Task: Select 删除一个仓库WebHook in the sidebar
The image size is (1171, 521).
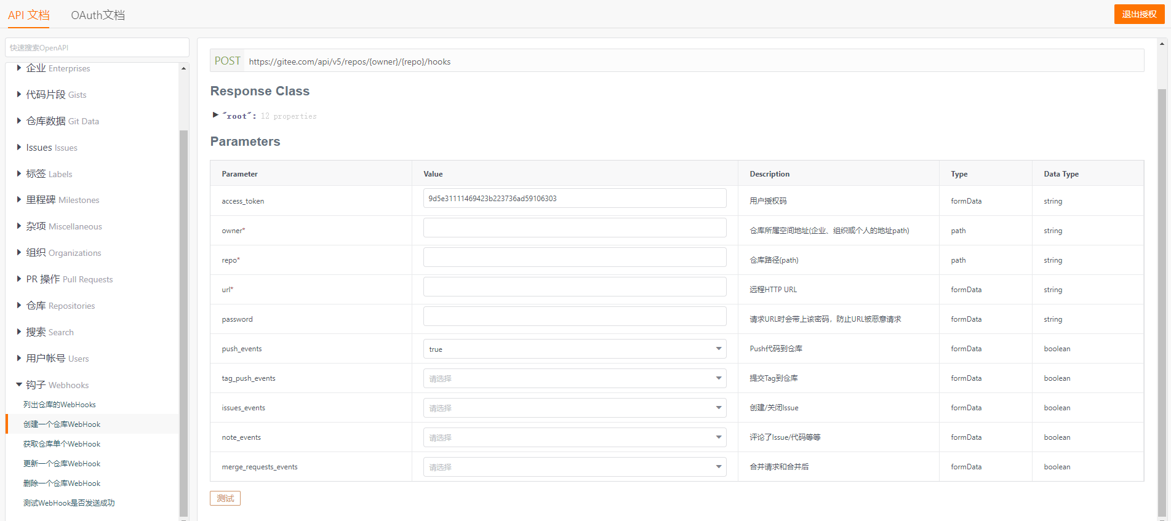Action: pos(62,483)
